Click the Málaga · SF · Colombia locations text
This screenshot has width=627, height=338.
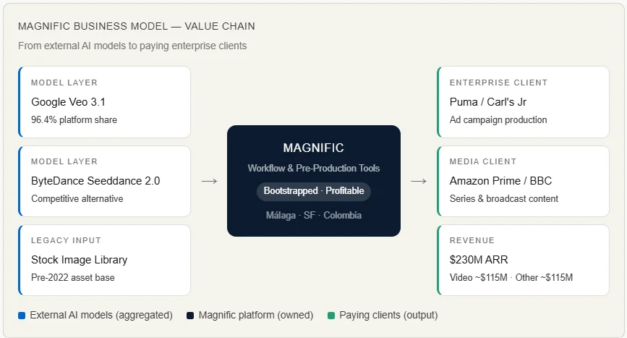313,215
